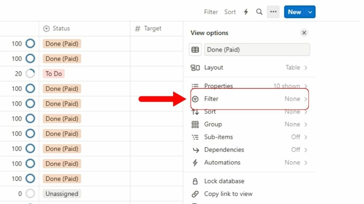This screenshot has height=204, width=364.
Task: Expand the New button dropdown chevron
Action: click(x=310, y=12)
